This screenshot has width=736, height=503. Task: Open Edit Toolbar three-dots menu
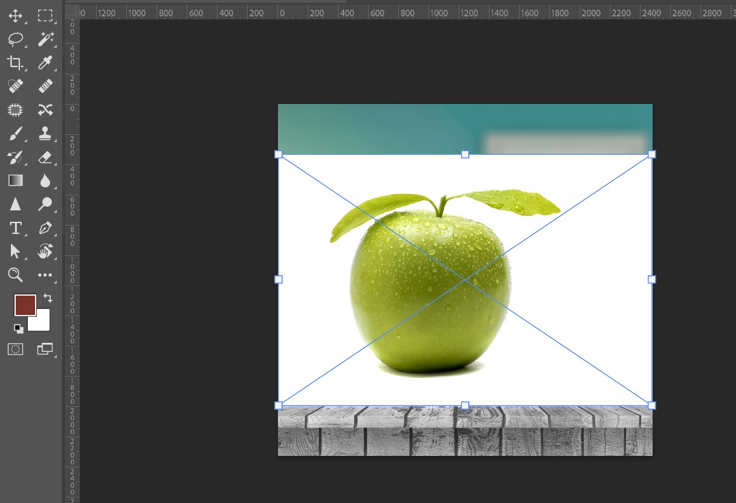[x=45, y=275]
